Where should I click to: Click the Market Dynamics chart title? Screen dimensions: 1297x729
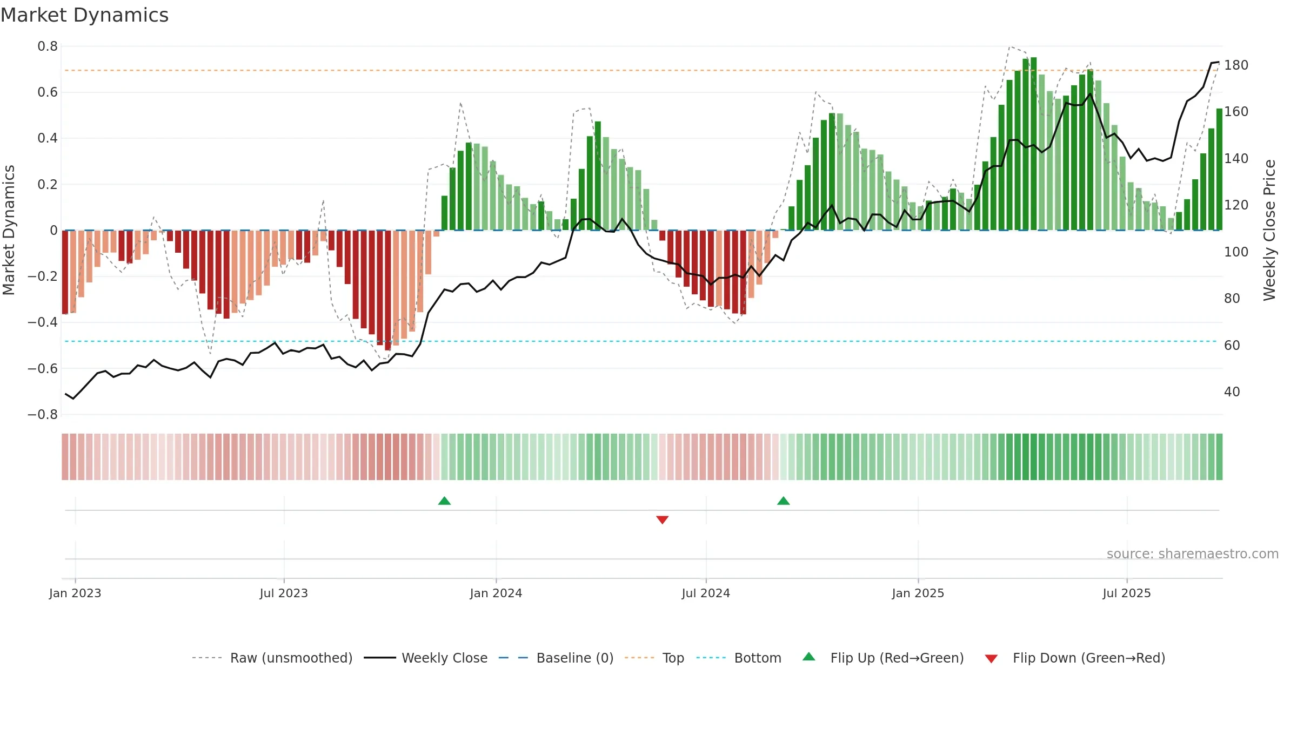pos(85,15)
